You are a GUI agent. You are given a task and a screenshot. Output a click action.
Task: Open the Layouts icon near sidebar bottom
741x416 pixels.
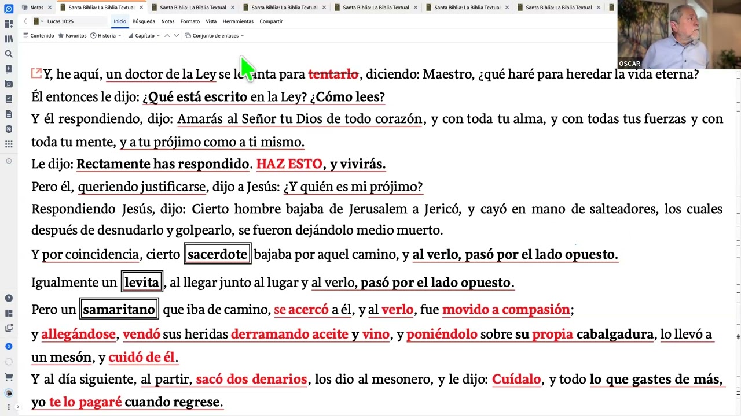9,313
